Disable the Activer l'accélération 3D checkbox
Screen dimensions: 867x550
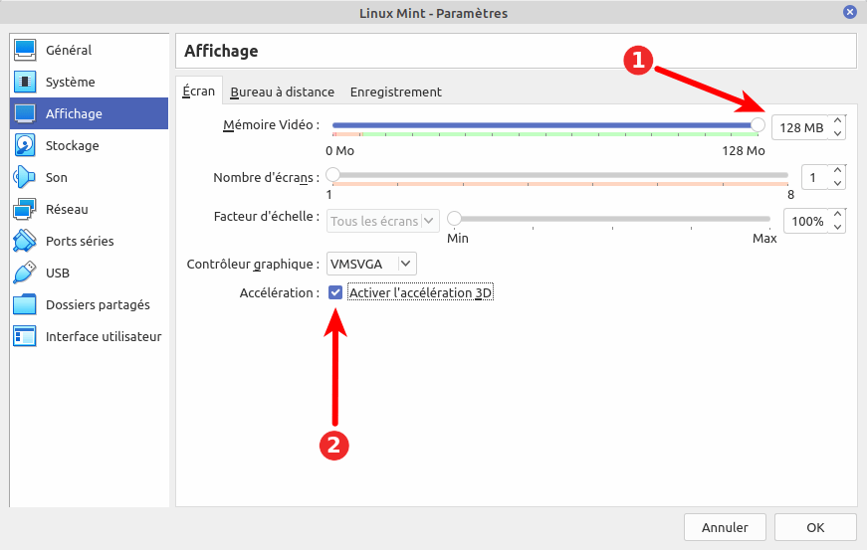click(335, 292)
